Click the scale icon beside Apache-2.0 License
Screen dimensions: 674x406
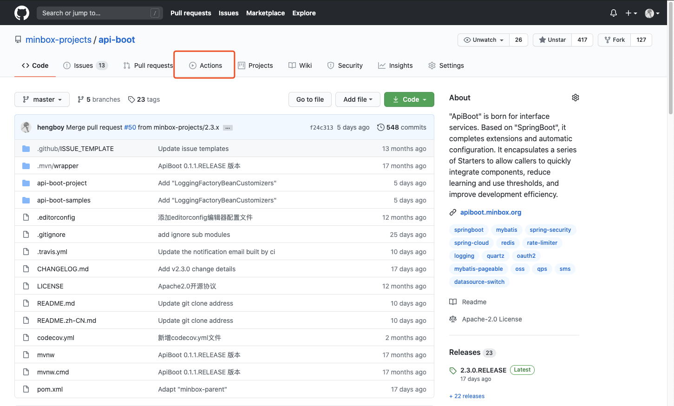pos(453,319)
